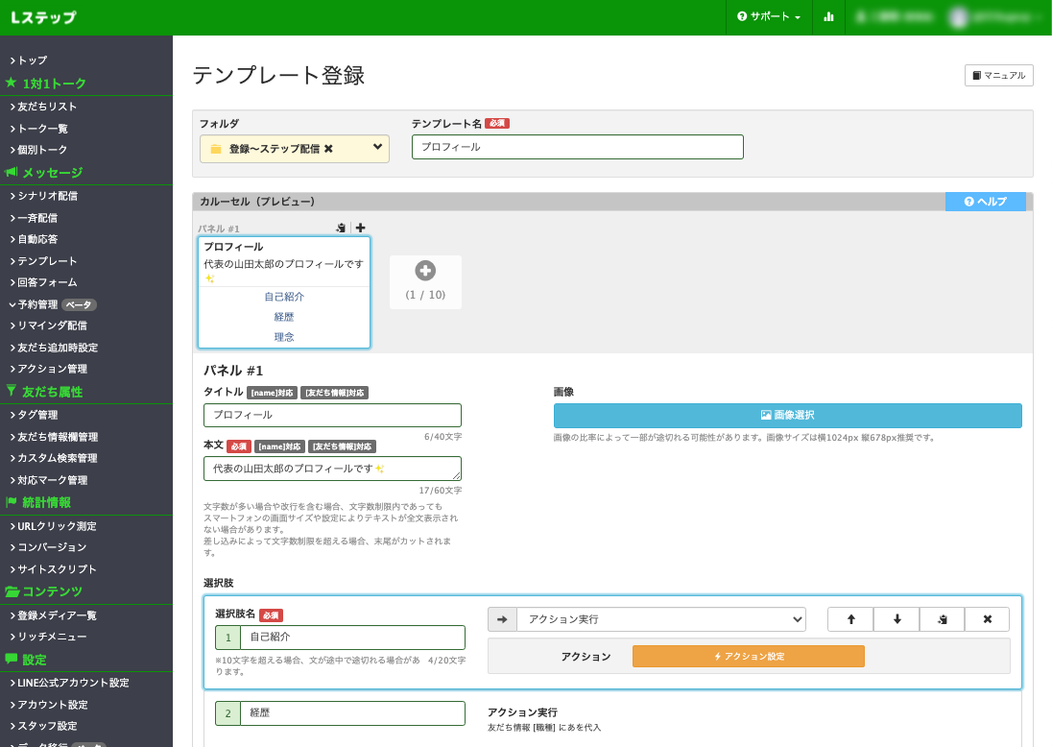
Task: Clear the selected folder using the X mark
Action: pyautogui.click(x=328, y=149)
